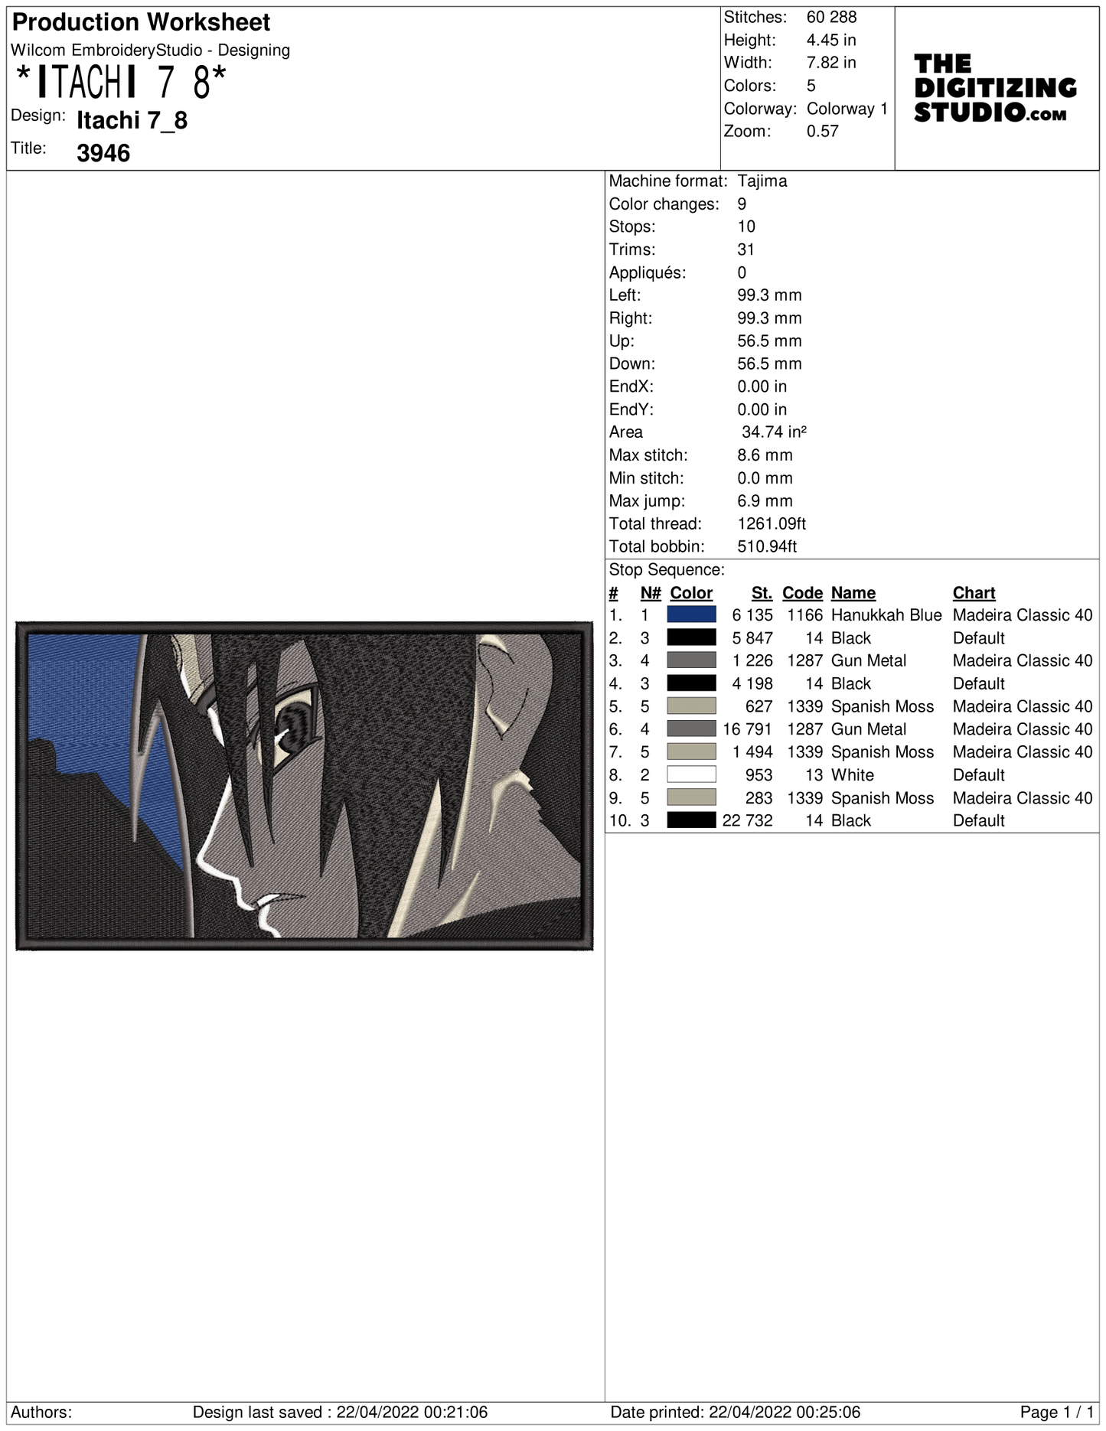Click the Black color swatch in row 2
The image size is (1106, 1431).
pyautogui.click(x=691, y=637)
